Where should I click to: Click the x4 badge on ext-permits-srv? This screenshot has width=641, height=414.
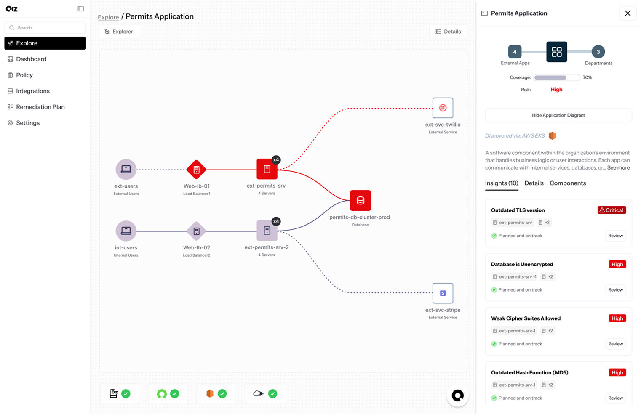pos(276,160)
